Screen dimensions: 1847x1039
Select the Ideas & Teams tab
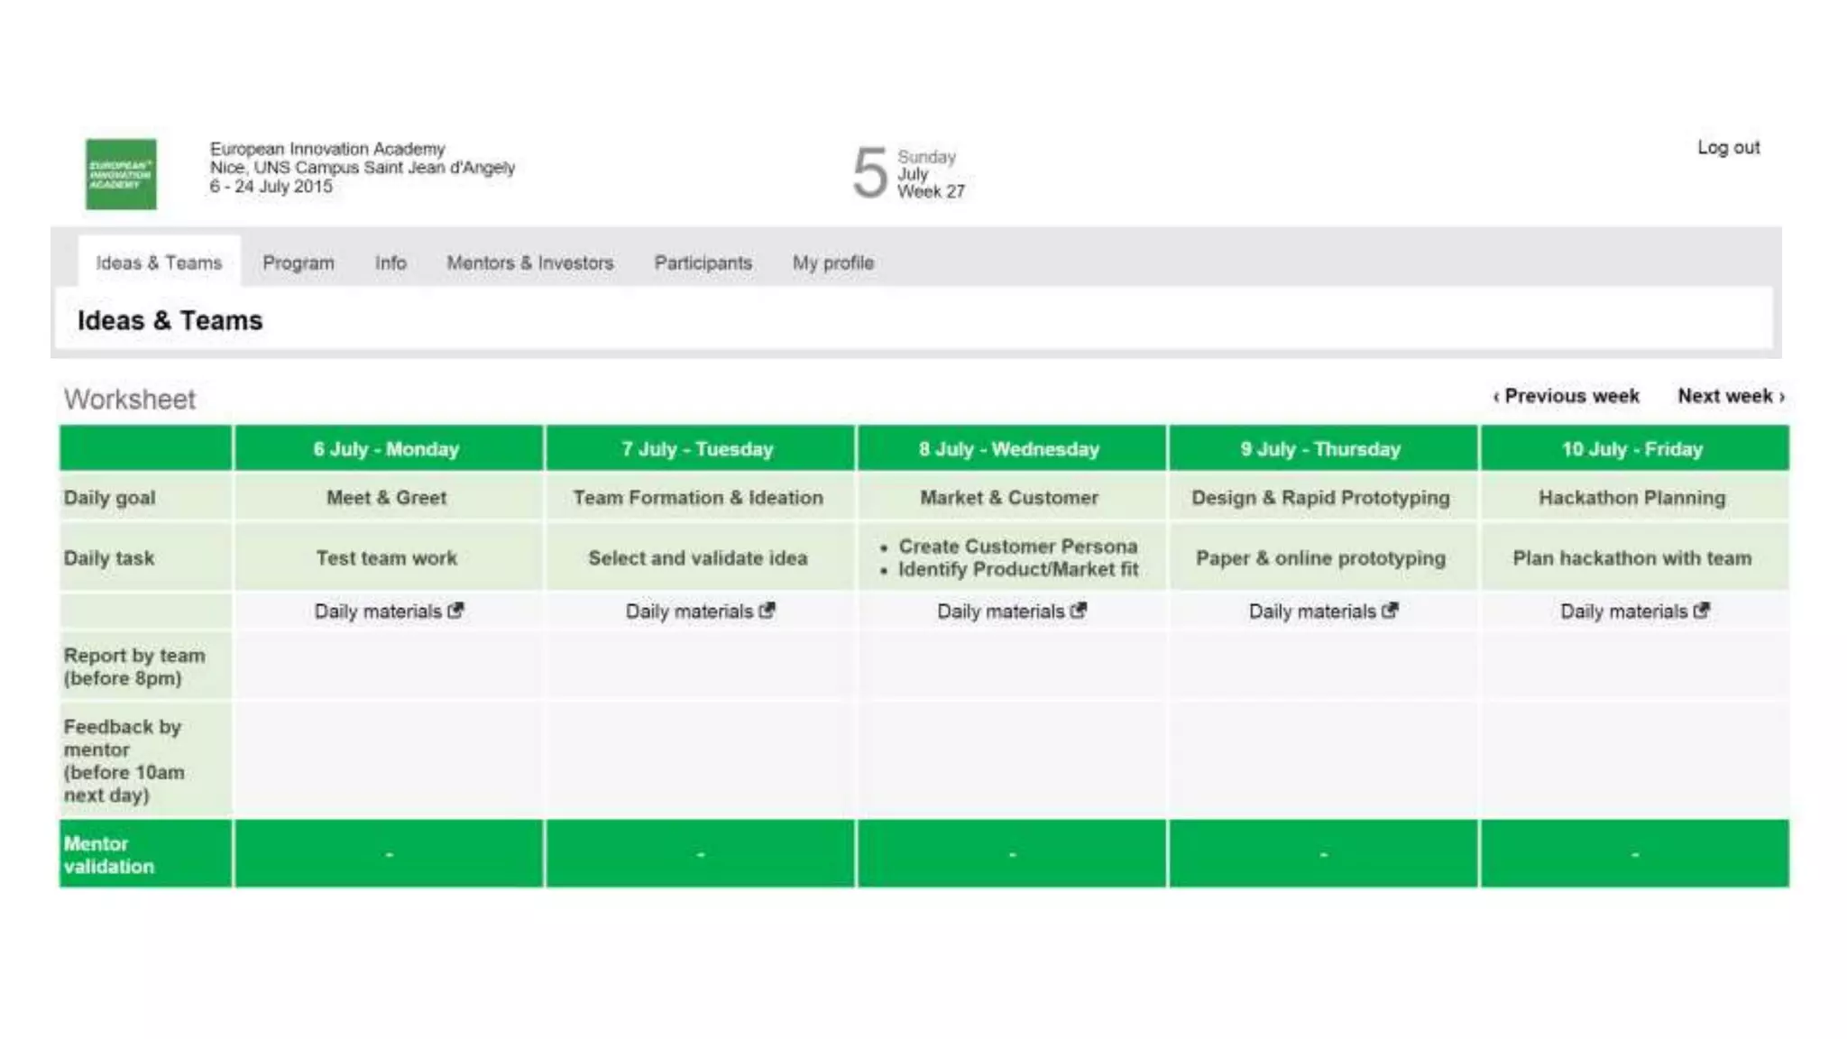[x=159, y=262]
